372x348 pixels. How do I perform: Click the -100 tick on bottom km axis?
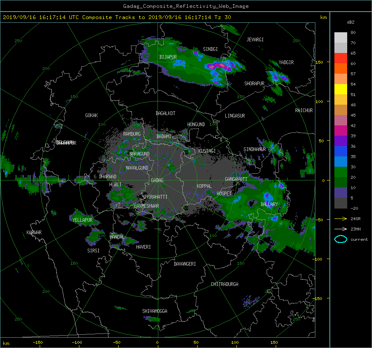[77, 343]
